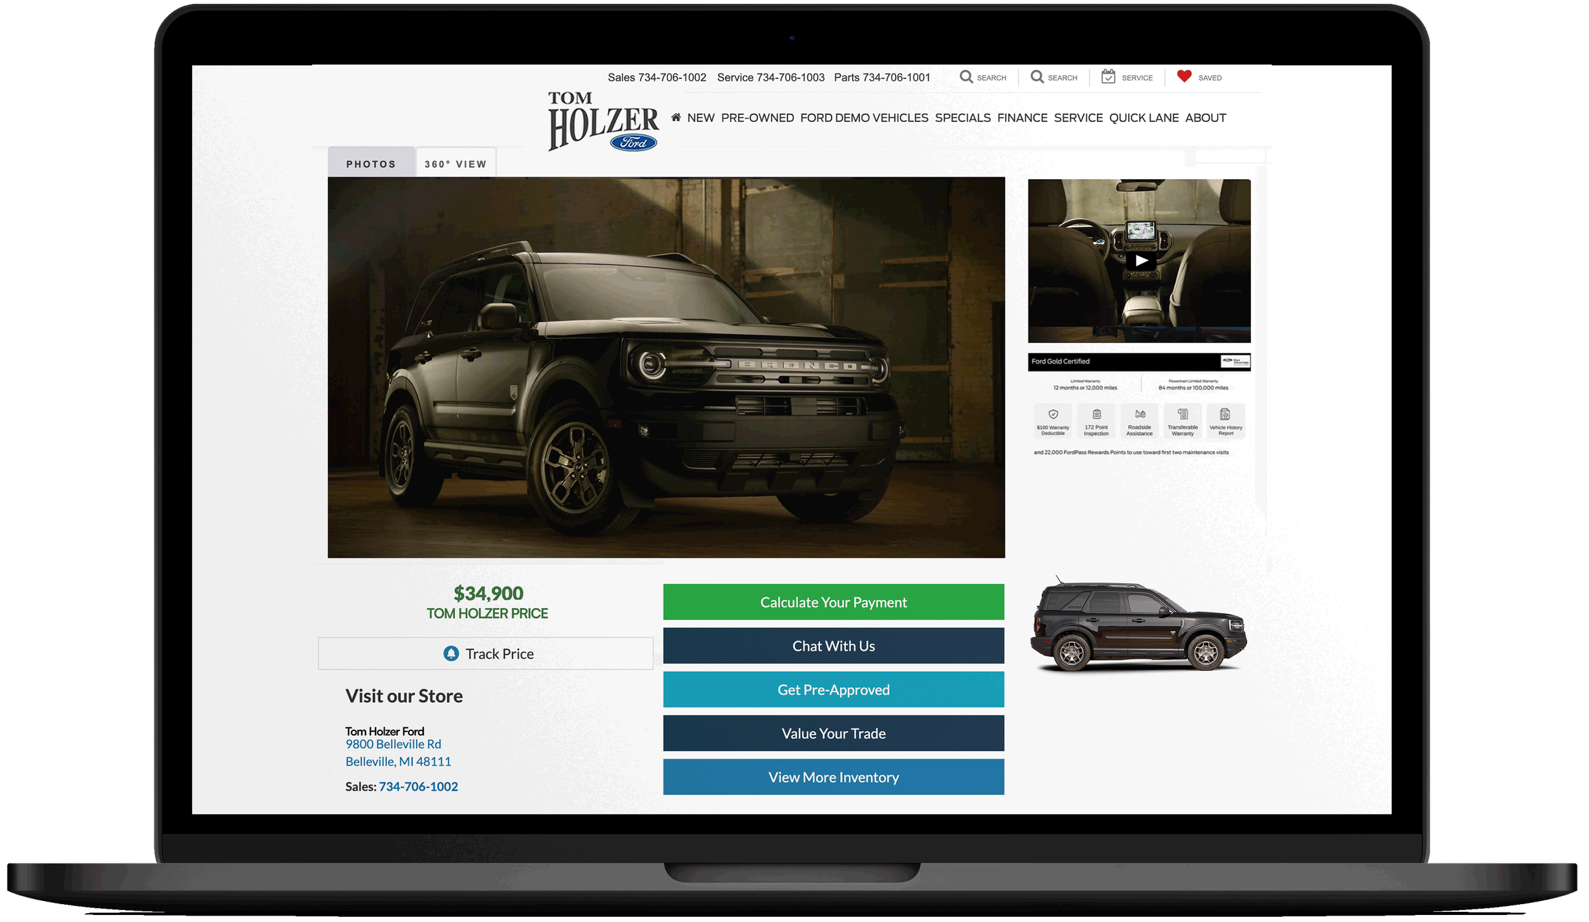Select the Photos tab
Screen dimensions: 1589x922
point(371,164)
